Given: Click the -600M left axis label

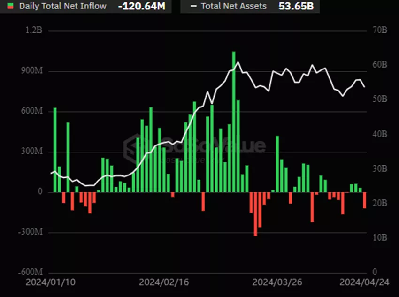Looking at the screenshot, I should tap(31, 273).
